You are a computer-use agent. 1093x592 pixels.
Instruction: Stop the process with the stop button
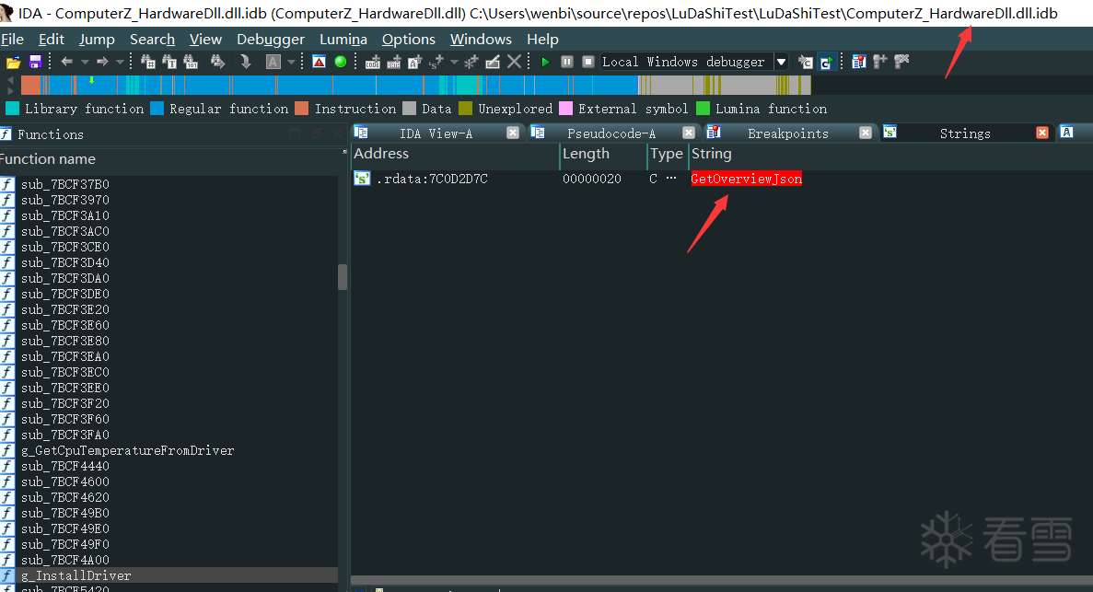coord(588,62)
